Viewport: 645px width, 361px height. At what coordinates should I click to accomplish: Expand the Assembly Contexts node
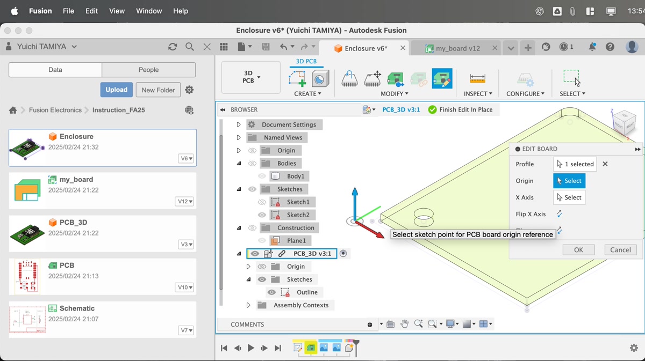tap(248, 305)
